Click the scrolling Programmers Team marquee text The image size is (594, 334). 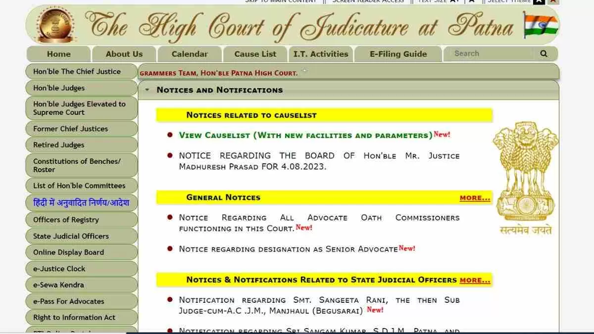point(218,73)
